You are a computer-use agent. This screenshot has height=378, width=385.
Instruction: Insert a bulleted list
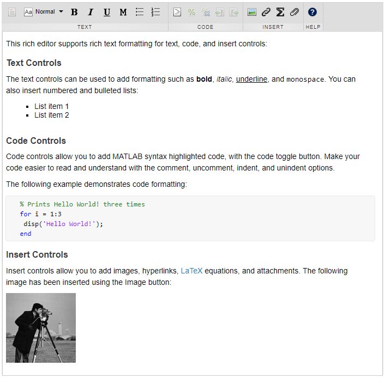(140, 12)
